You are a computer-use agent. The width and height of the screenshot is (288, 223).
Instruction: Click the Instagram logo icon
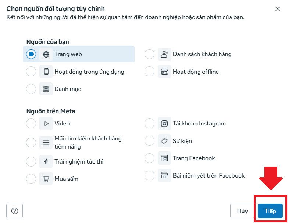click(164, 124)
